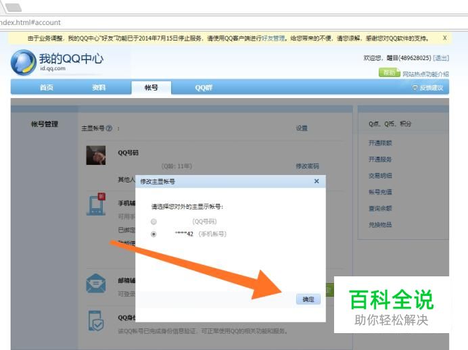The height and width of the screenshot is (350, 468).
Task: Click the QQ center globe logo
Action: pyautogui.click(x=23, y=62)
